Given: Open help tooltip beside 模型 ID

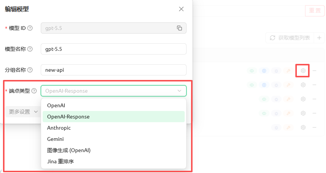Looking at the screenshot, I should 30,28.
